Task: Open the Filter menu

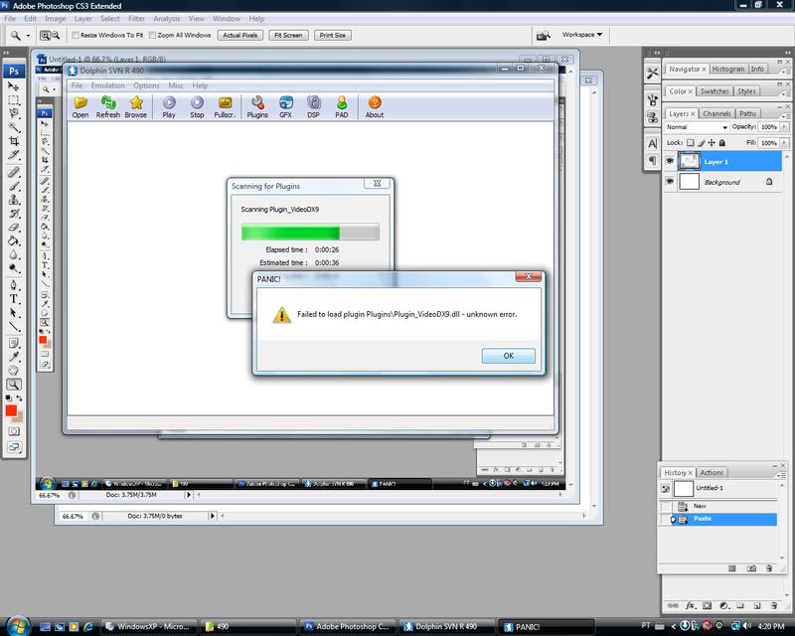Action: [136, 19]
